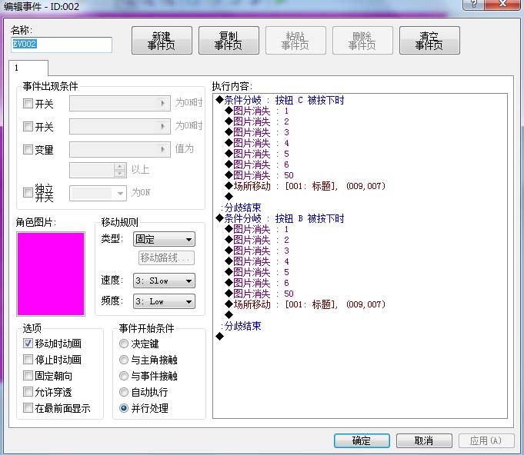Confirm with the 确定 button
Viewport: 524px width, 455px height.
[x=362, y=440]
